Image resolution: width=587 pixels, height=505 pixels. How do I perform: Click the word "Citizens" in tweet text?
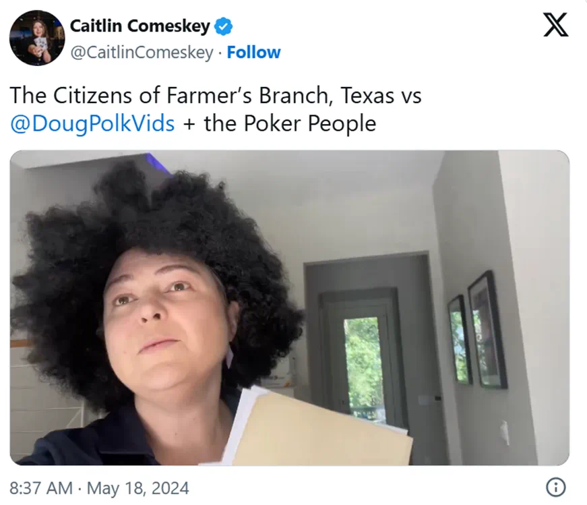pos(92,95)
